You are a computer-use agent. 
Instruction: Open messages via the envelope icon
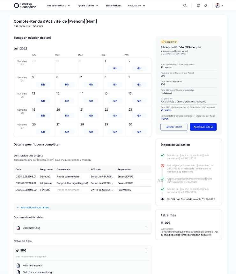pos(198,5)
